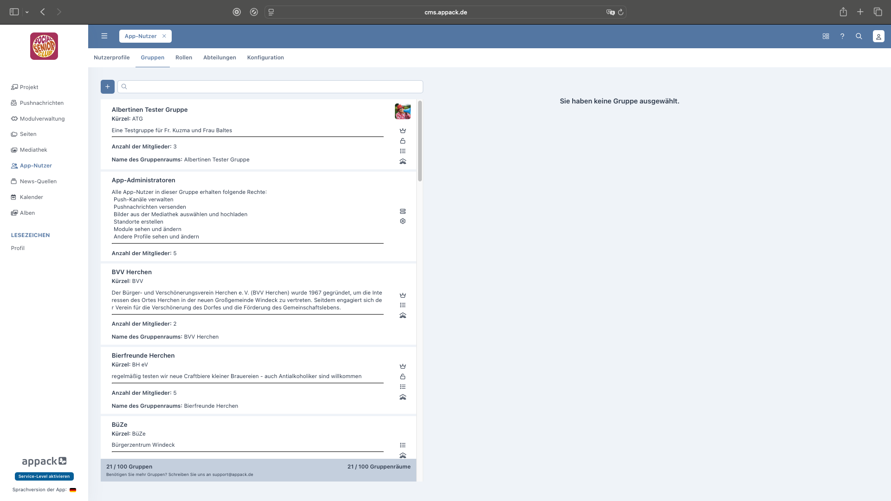Expand the browser sidebar dropdown chevron
The image size is (891, 501).
click(27, 12)
